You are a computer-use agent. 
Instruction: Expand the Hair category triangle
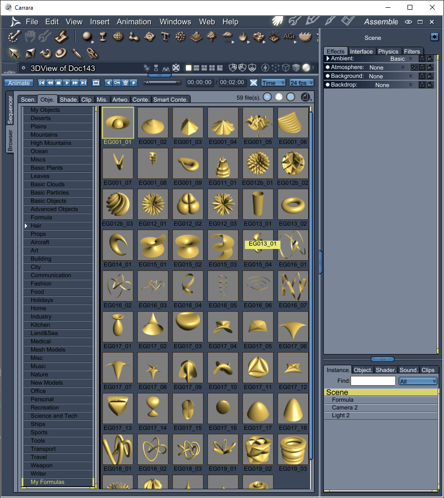pyautogui.click(x=26, y=226)
